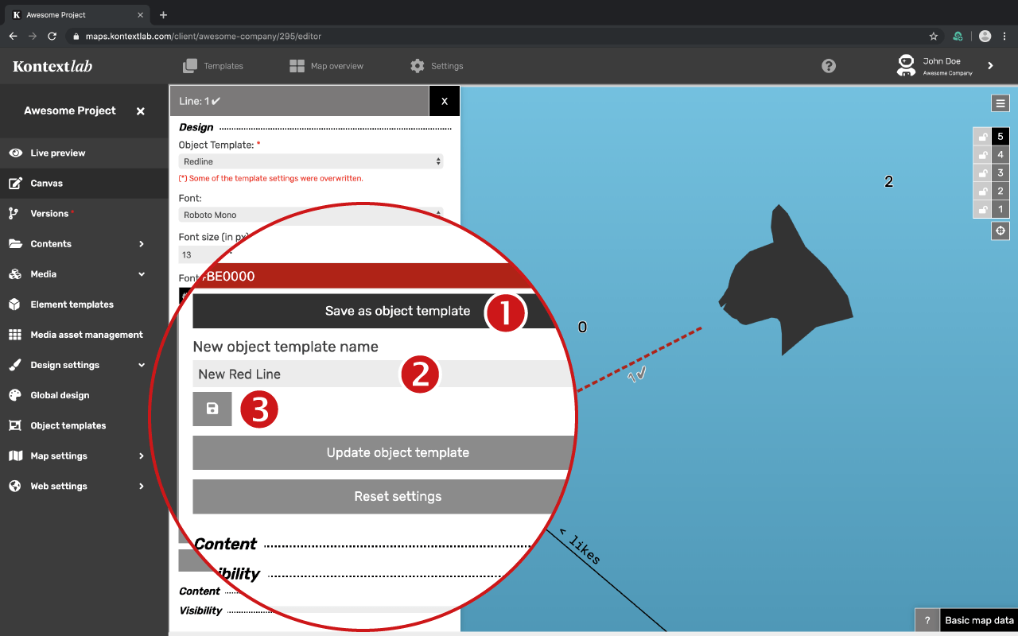Screen dimensions: 1018x636
Task: Click the crosshair recenter map icon
Action: [1001, 231]
